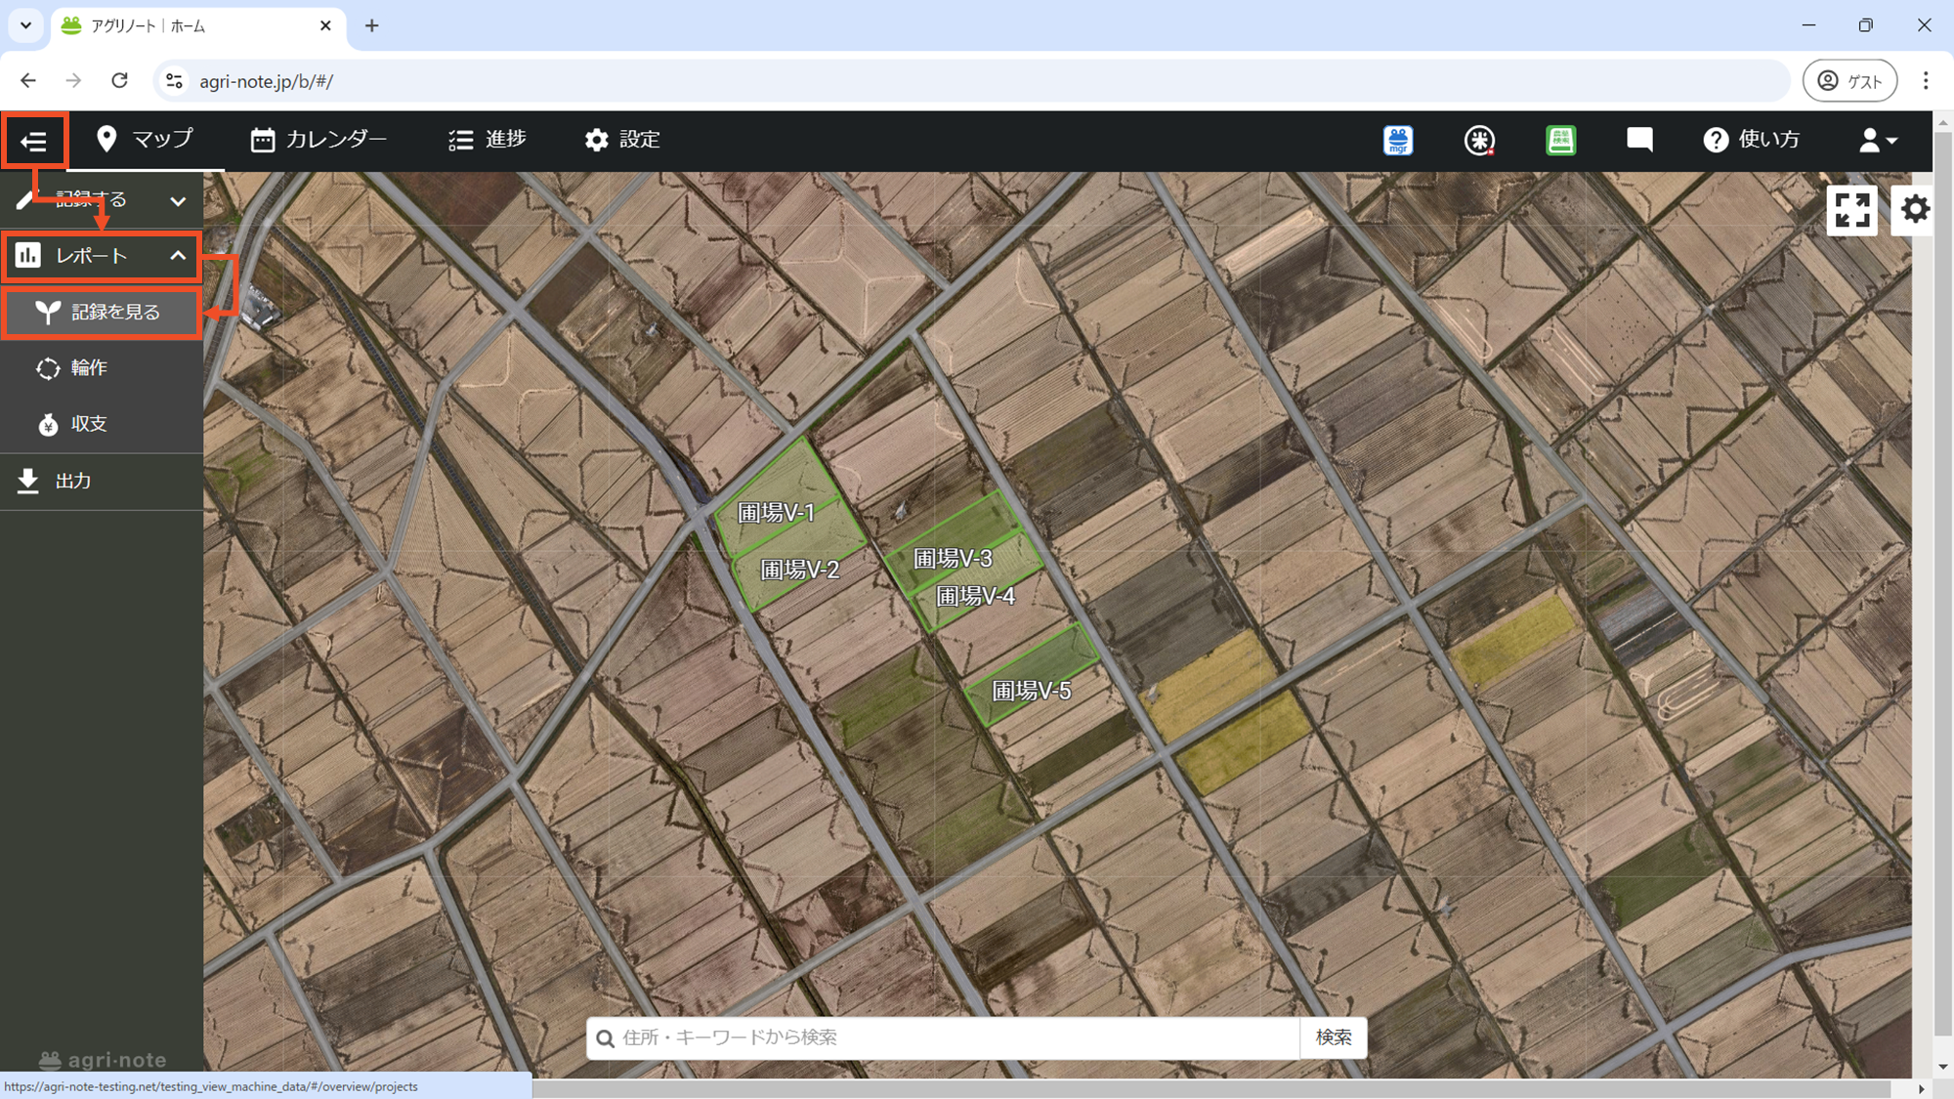This screenshot has width=1954, height=1099.
Task: Select field 圃場V-2 on the map
Action: click(800, 570)
